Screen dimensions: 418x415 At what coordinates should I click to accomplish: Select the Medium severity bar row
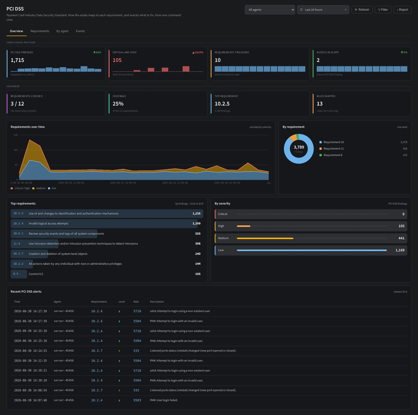[311, 238]
